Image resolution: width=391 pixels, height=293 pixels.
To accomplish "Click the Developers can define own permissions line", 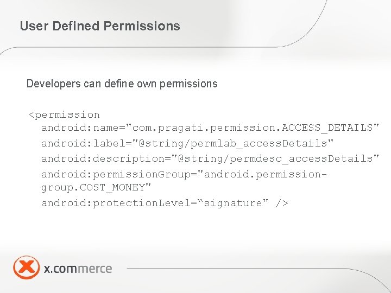I will point(122,84).
